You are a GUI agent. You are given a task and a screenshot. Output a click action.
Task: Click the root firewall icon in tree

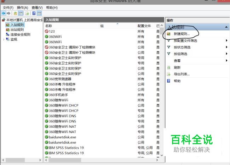(4, 20)
